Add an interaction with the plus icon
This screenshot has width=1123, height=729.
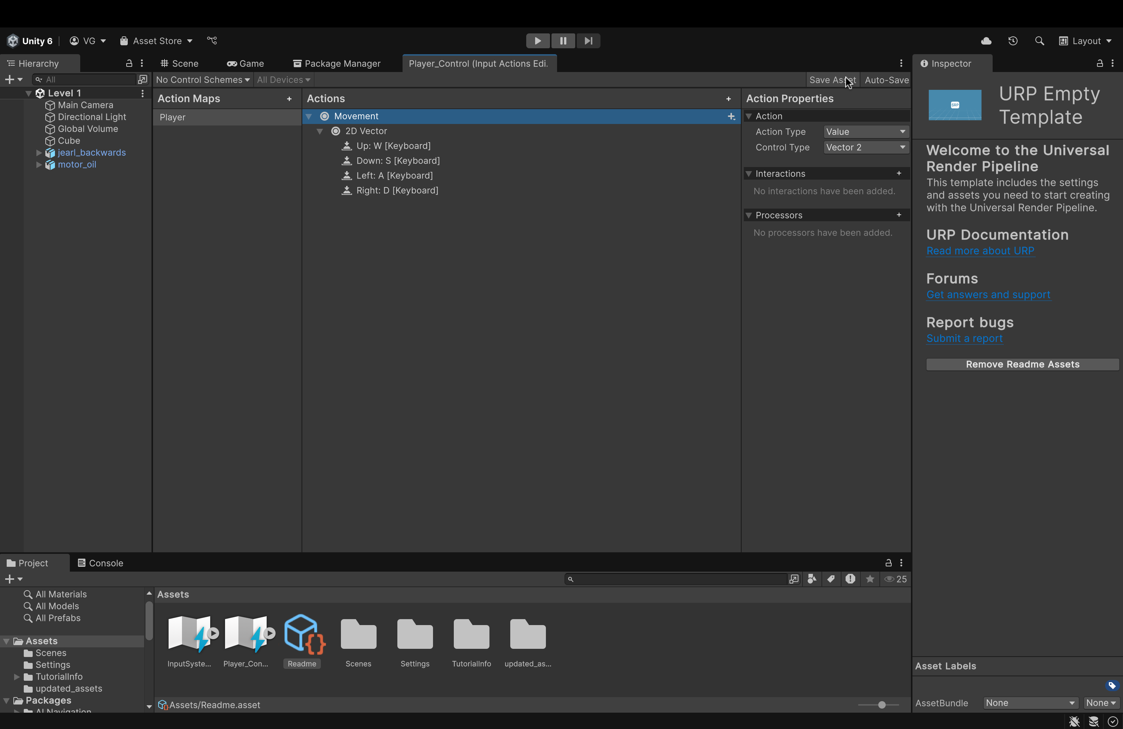tap(899, 173)
